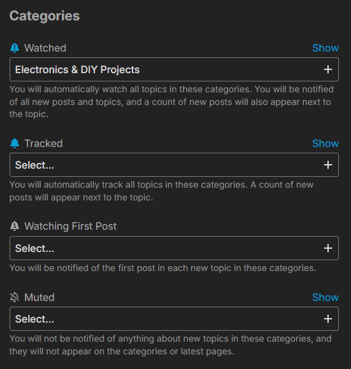Click the Watched section label

45,48
